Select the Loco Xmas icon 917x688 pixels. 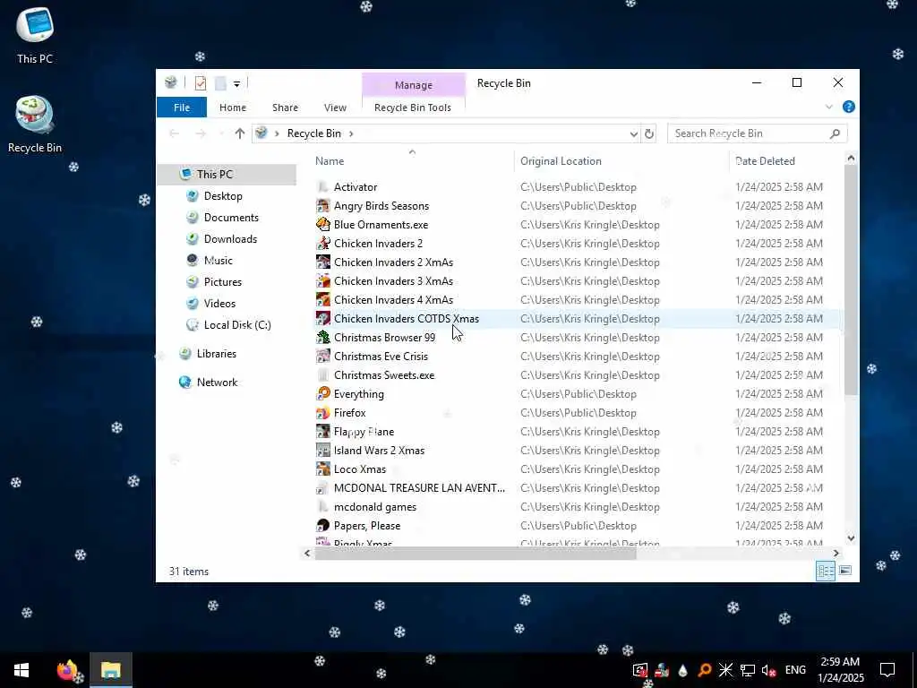tap(322, 469)
